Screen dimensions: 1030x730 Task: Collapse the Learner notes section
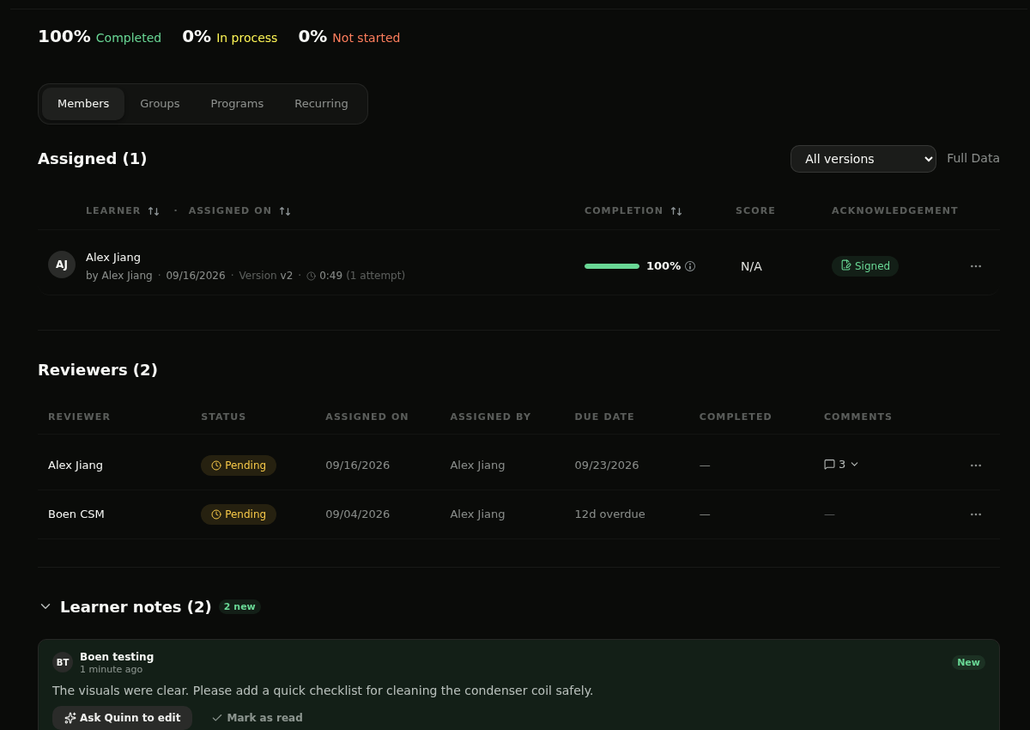click(45, 606)
